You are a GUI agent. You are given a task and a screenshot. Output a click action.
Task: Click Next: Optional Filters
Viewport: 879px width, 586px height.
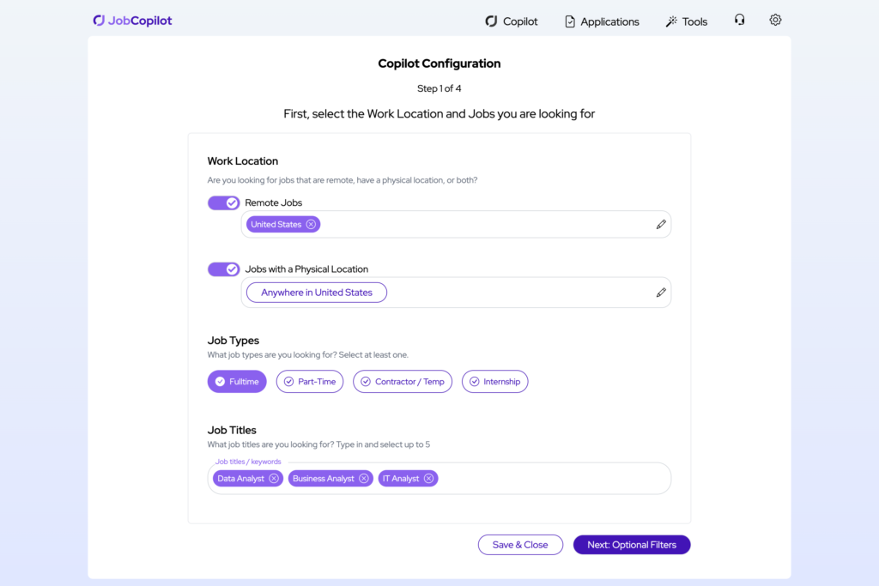[632, 544]
